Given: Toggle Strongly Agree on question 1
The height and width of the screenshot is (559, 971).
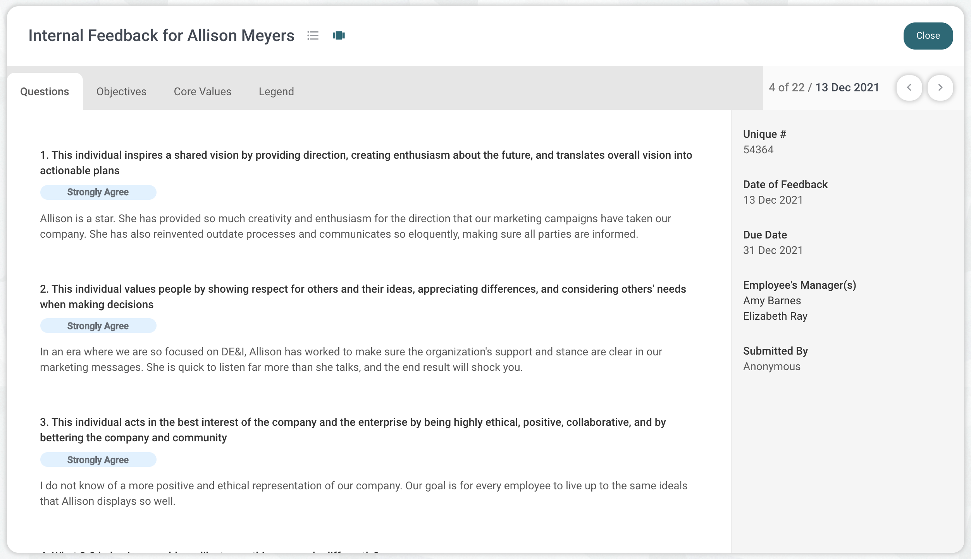Looking at the screenshot, I should 98,192.
